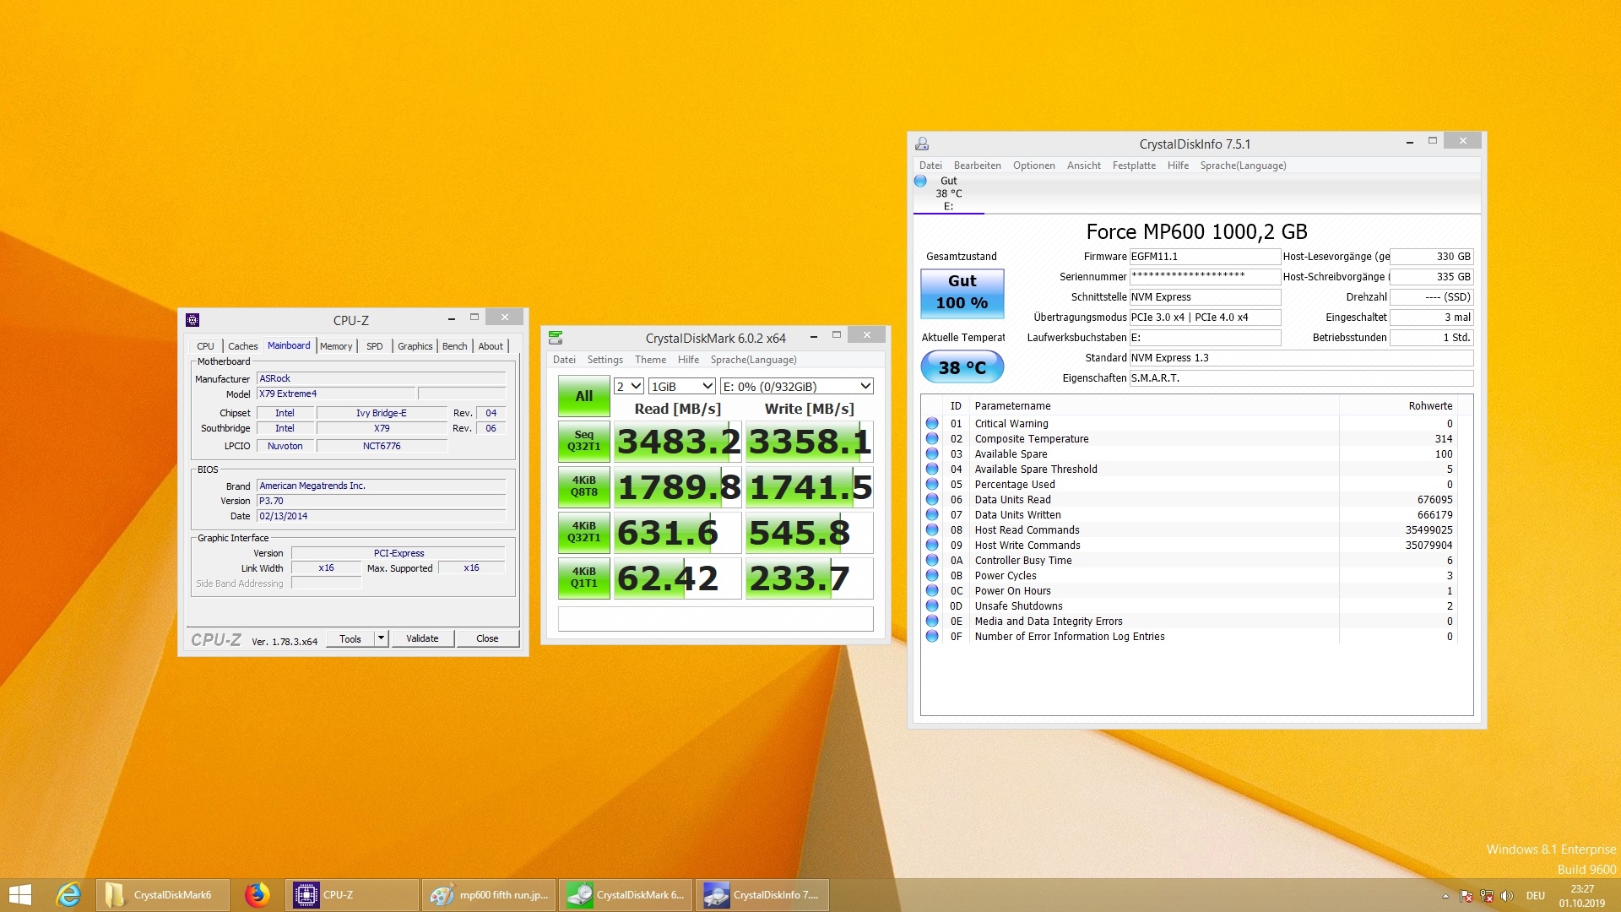Screen dimensions: 1621x912
Task: Open the E: drive selection dropdown
Action: [796, 387]
